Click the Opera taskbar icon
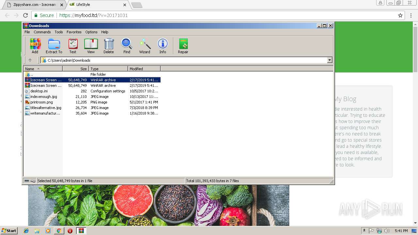418x235 pixels. [70, 231]
